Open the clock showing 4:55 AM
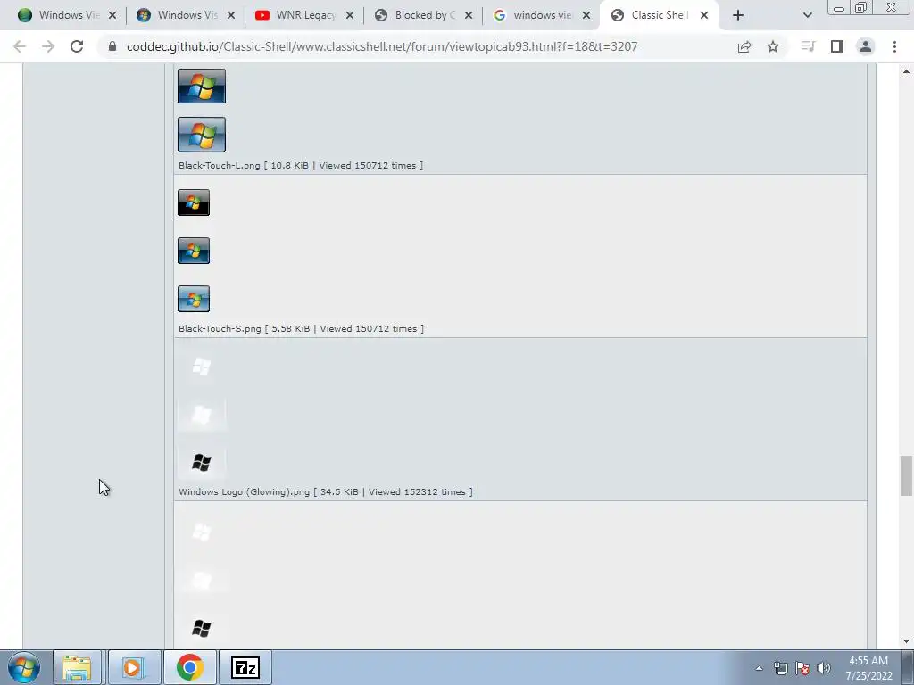Viewport: 914px width, 685px height. pyautogui.click(x=868, y=667)
